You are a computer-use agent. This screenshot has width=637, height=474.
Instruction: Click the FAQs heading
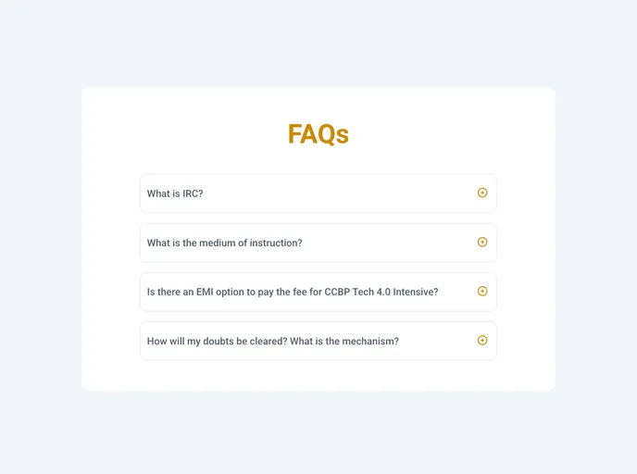pos(318,134)
